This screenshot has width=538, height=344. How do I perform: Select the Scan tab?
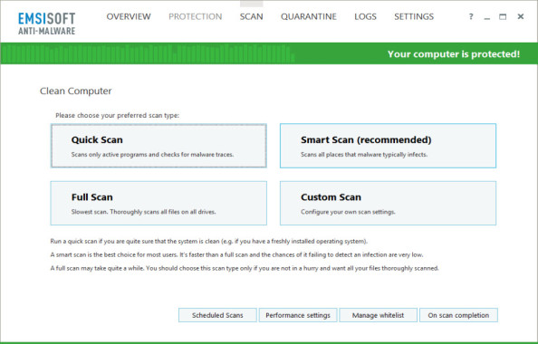tap(251, 16)
